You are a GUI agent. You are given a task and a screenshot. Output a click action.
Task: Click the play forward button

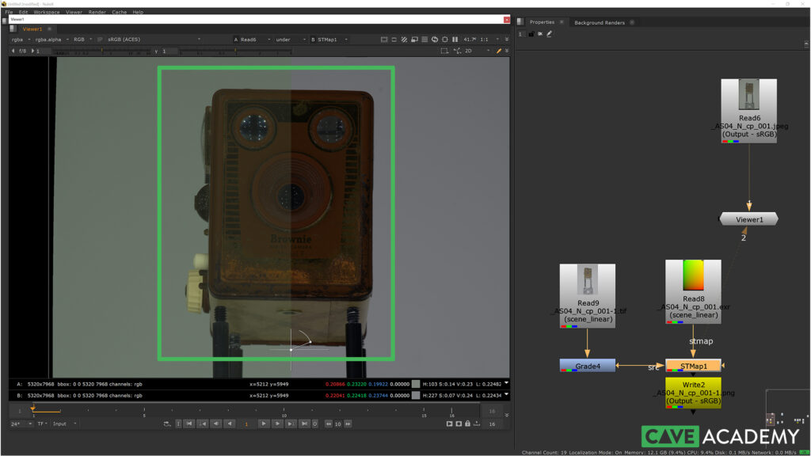click(265, 424)
